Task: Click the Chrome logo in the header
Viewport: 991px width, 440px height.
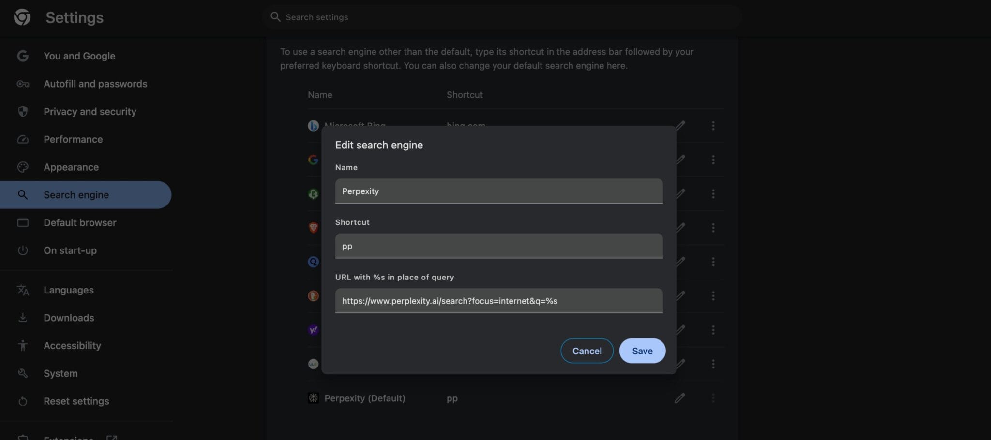Action: (22, 17)
